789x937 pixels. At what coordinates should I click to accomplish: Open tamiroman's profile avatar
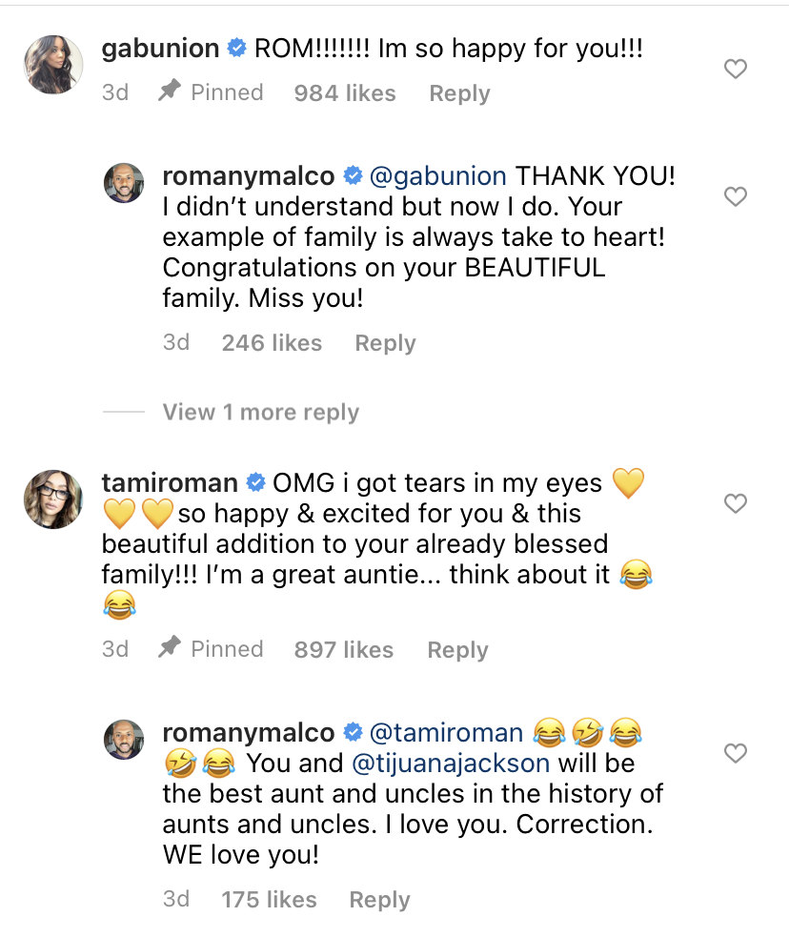pos(52,499)
